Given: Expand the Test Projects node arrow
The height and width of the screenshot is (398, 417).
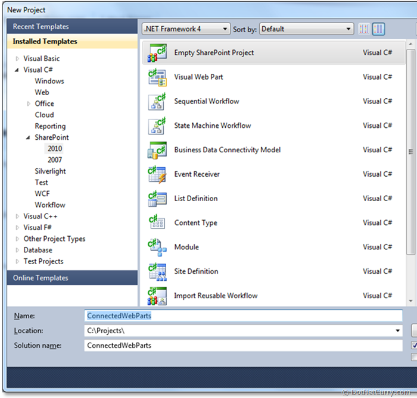Looking at the screenshot, I should [17, 262].
